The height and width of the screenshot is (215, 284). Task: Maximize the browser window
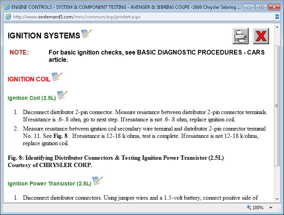[x=261, y=7]
